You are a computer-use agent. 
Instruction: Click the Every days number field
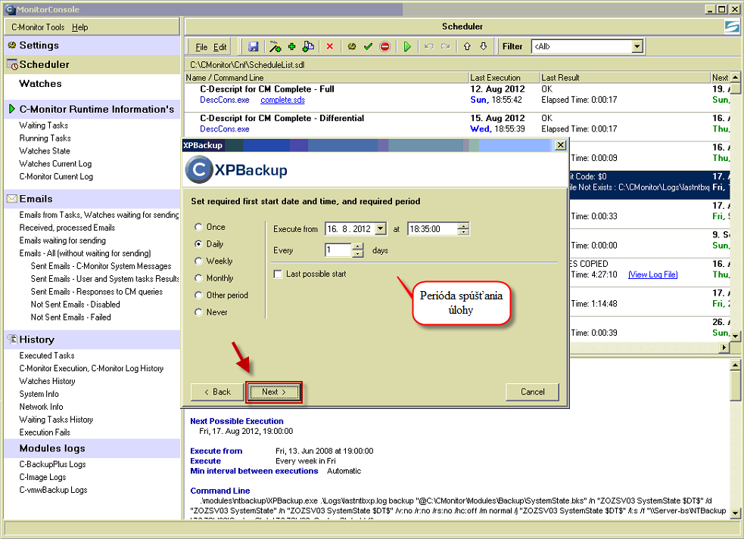pyautogui.click(x=338, y=249)
